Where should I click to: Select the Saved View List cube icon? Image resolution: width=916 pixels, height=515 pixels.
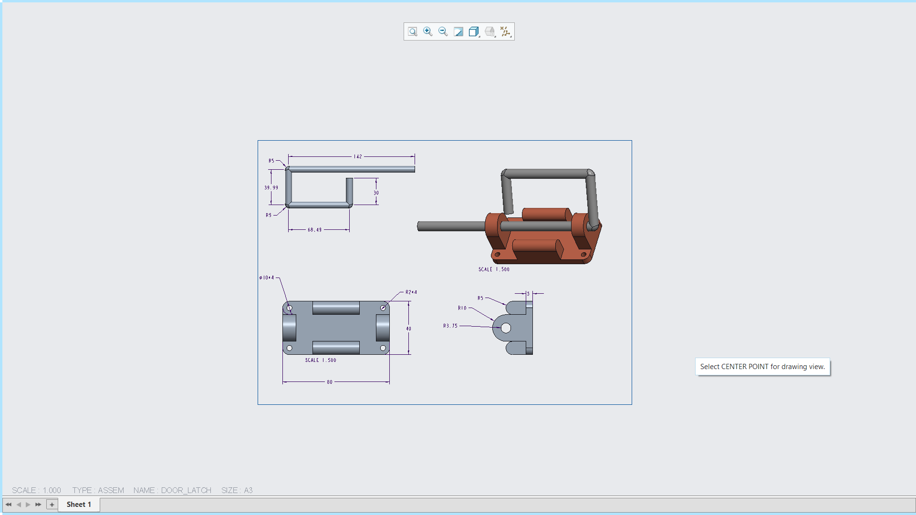(x=473, y=31)
